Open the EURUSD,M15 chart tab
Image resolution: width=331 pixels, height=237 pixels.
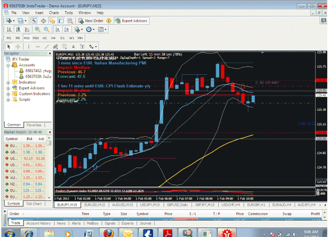click(94, 205)
